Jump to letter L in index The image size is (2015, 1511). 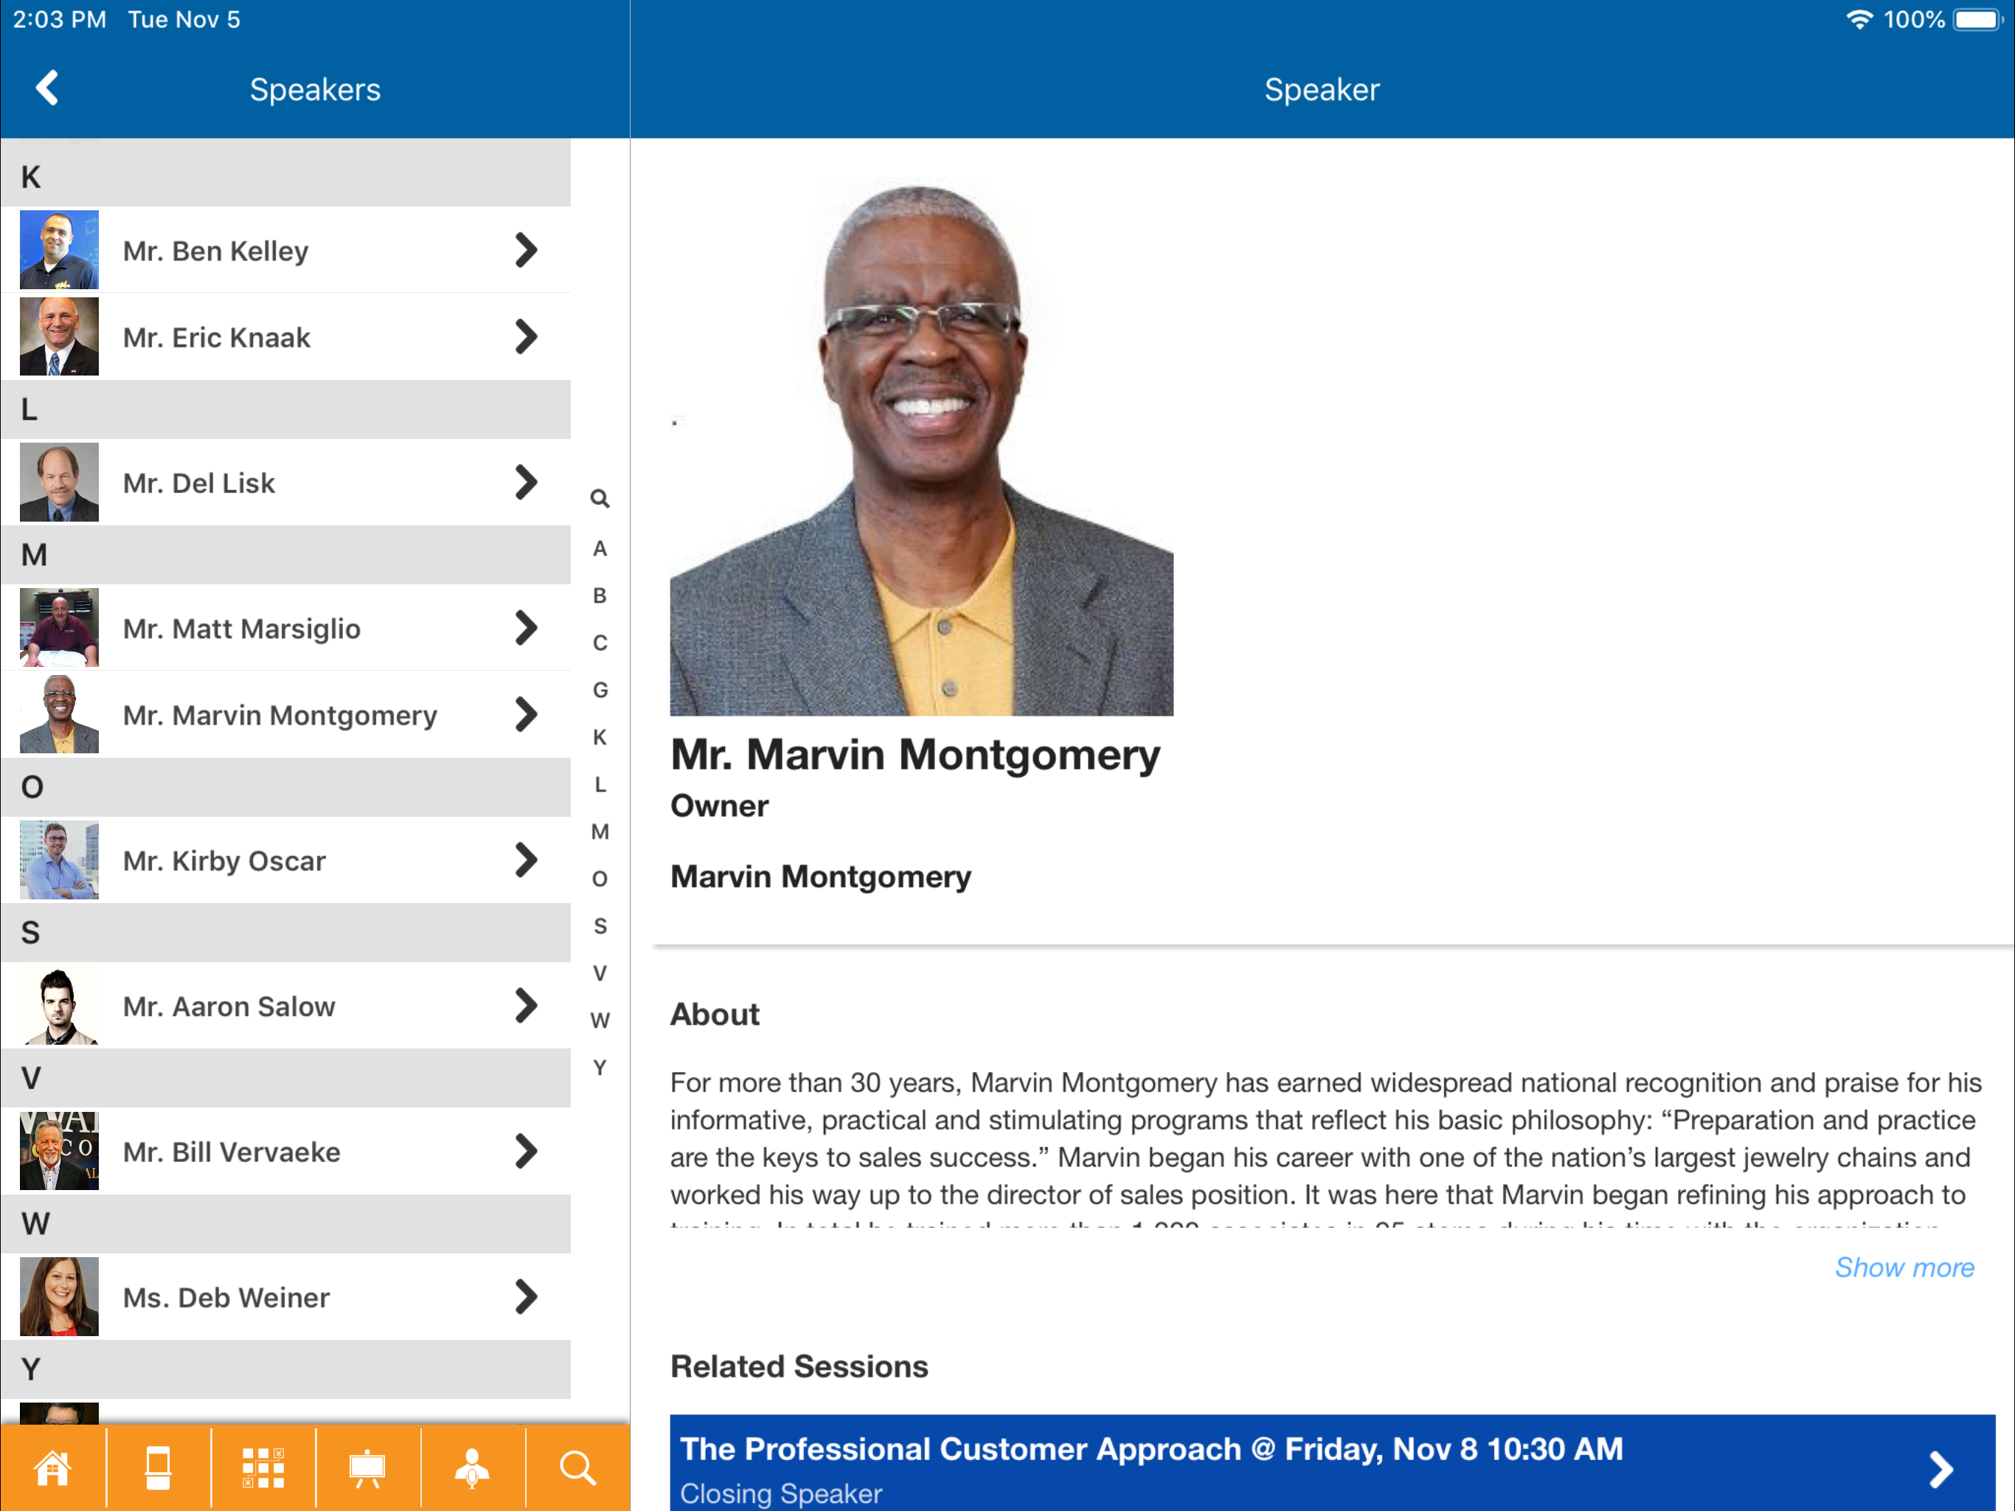pos(600,784)
